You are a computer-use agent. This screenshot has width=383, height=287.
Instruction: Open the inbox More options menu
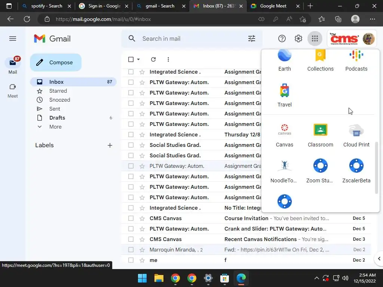pos(168,59)
